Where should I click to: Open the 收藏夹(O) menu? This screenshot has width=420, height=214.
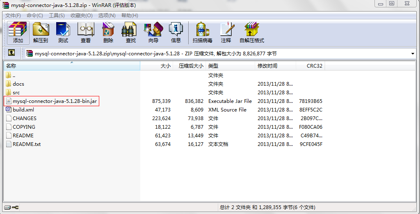tap(82, 16)
